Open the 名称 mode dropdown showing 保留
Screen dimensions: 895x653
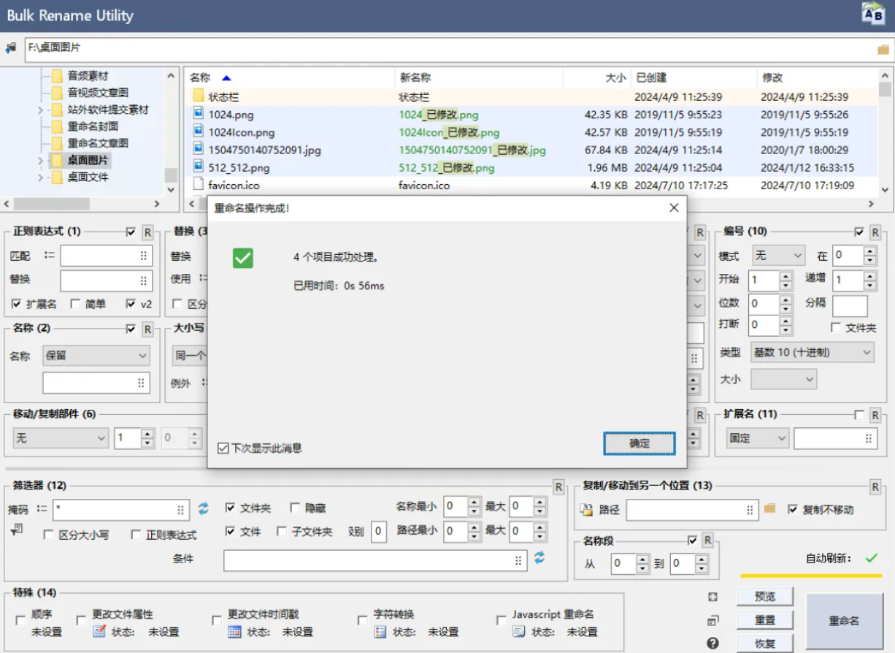coord(96,356)
